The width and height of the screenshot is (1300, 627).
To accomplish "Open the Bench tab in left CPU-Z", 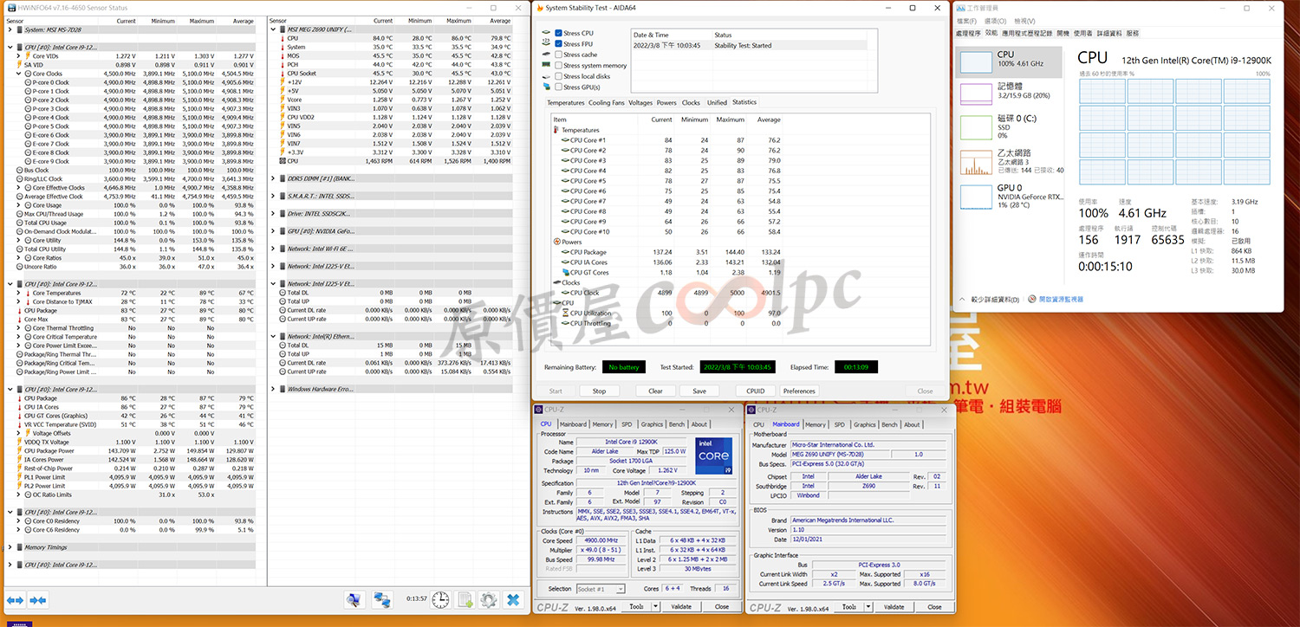I will tap(677, 424).
